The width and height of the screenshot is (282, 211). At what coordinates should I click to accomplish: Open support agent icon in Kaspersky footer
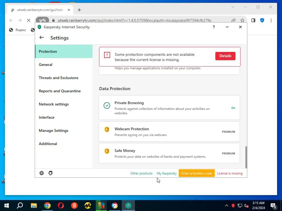[51, 173]
